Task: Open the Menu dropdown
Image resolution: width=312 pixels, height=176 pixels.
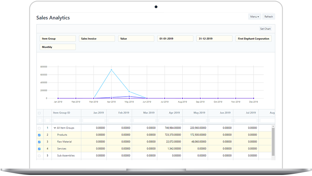Action: point(254,17)
